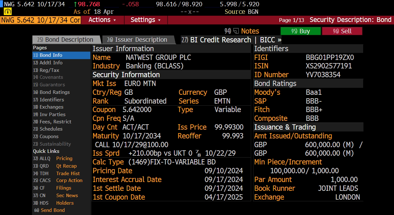Open CF Filings quick link
Screen dimensions: 394x215
click(52, 188)
